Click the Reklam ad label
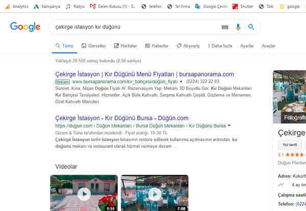The width and height of the screenshot is (306, 211). pyautogui.click(x=62, y=82)
